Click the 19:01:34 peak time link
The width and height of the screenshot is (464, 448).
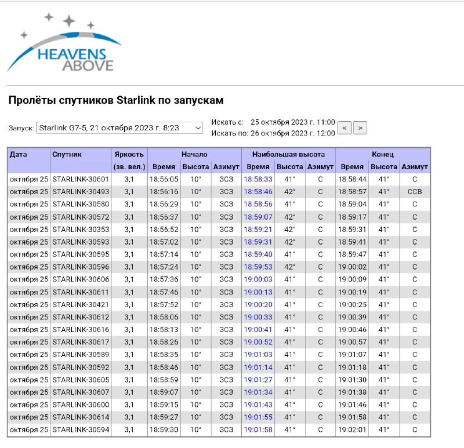258,392
